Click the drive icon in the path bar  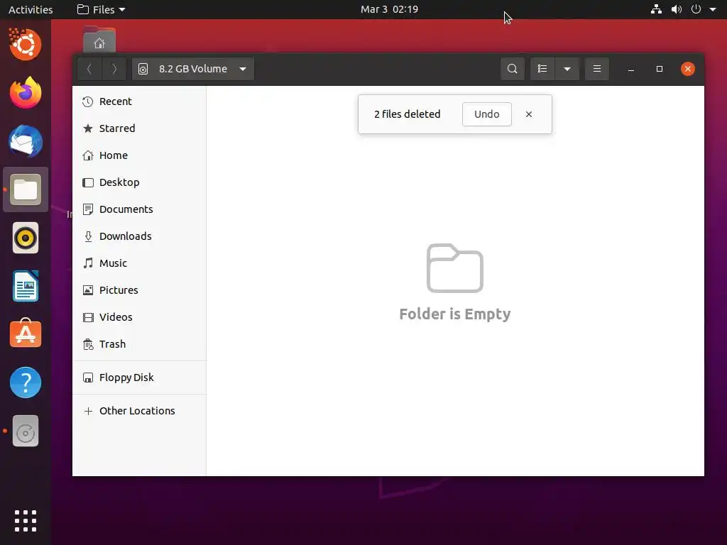pyautogui.click(x=143, y=69)
